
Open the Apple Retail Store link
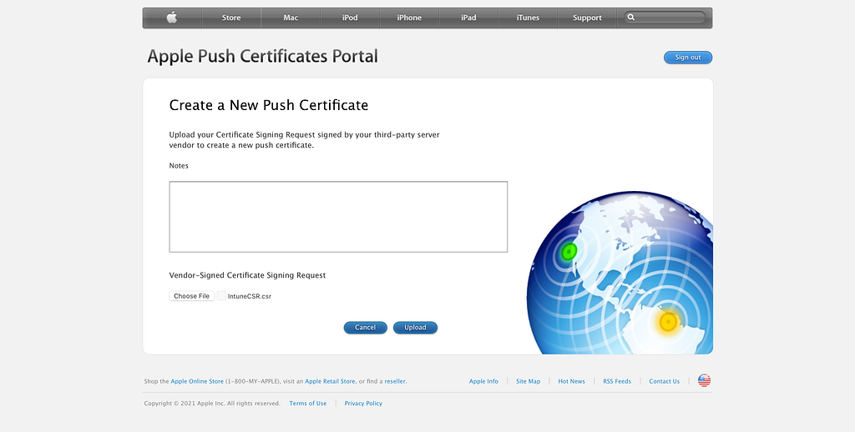click(x=330, y=381)
